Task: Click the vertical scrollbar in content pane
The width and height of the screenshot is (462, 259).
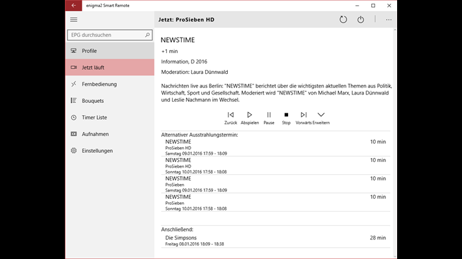Action: [x=395, y=143]
